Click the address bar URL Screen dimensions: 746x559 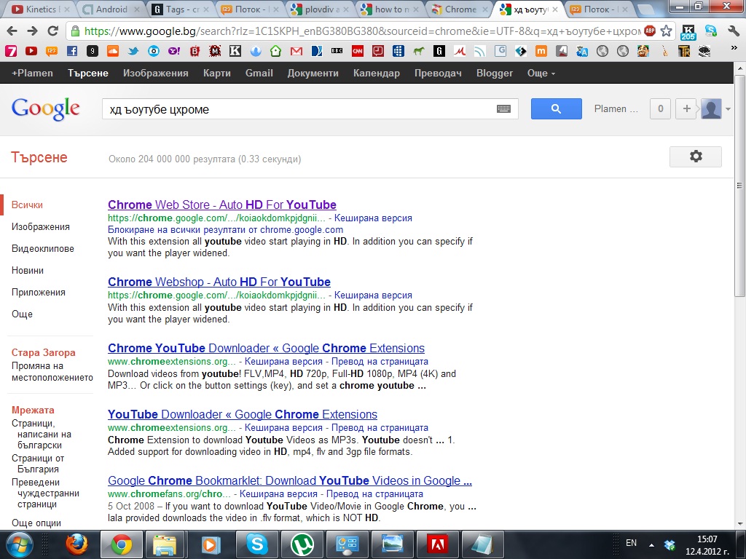click(x=361, y=31)
